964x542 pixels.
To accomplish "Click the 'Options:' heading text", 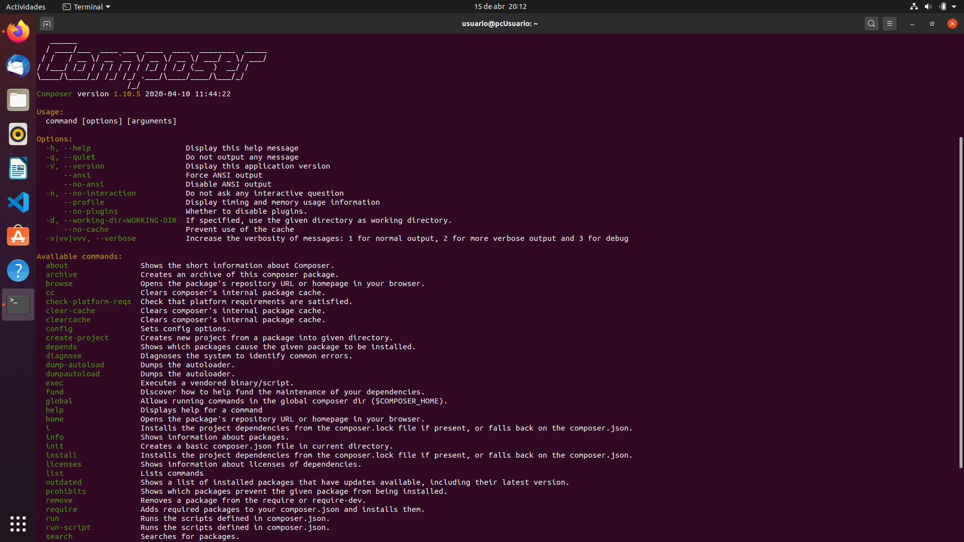I will point(54,139).
